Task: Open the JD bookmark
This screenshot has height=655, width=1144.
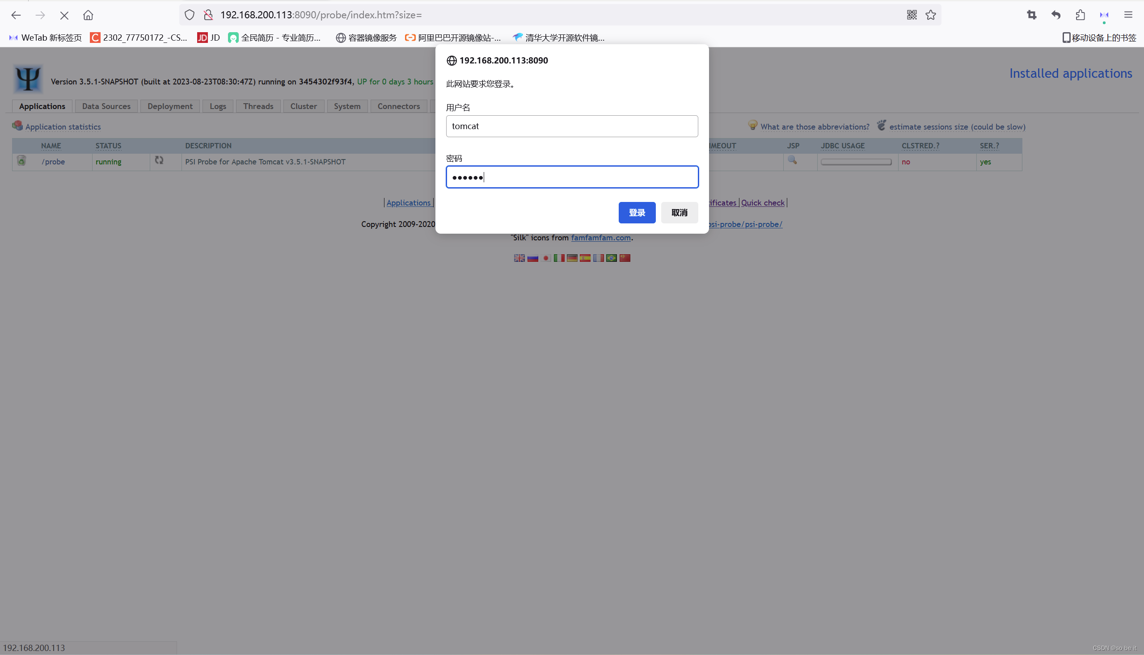Action: coord(208,38)
